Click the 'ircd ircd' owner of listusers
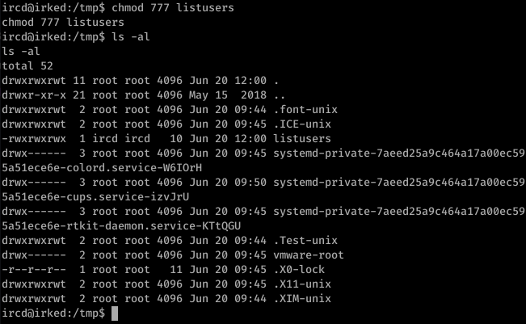This screenshot has height=324, width=526. pyautogui.click(x=121, y=138)
